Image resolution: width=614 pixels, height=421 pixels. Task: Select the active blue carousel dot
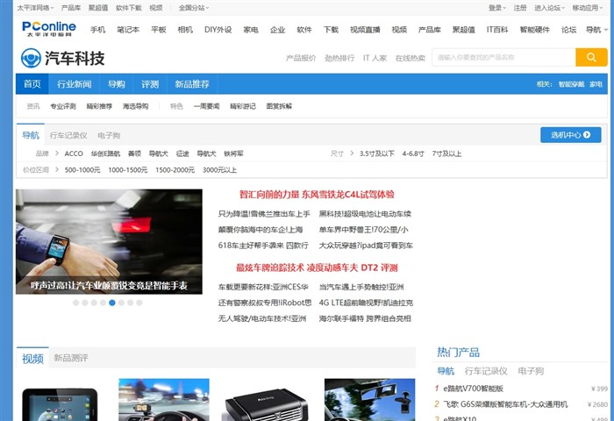coord(112,303)
